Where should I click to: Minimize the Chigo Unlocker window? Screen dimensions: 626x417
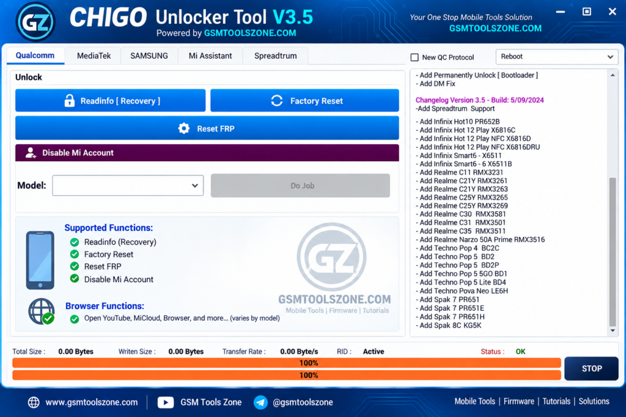tap(561, 12)
